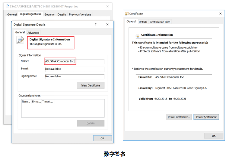Click the Digital Signature Information document icon

click(x=20, y=41)
